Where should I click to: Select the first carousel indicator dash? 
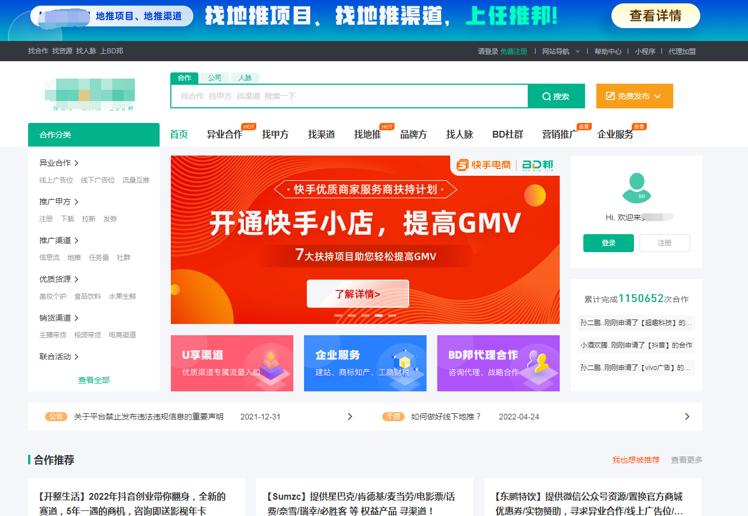338,316
